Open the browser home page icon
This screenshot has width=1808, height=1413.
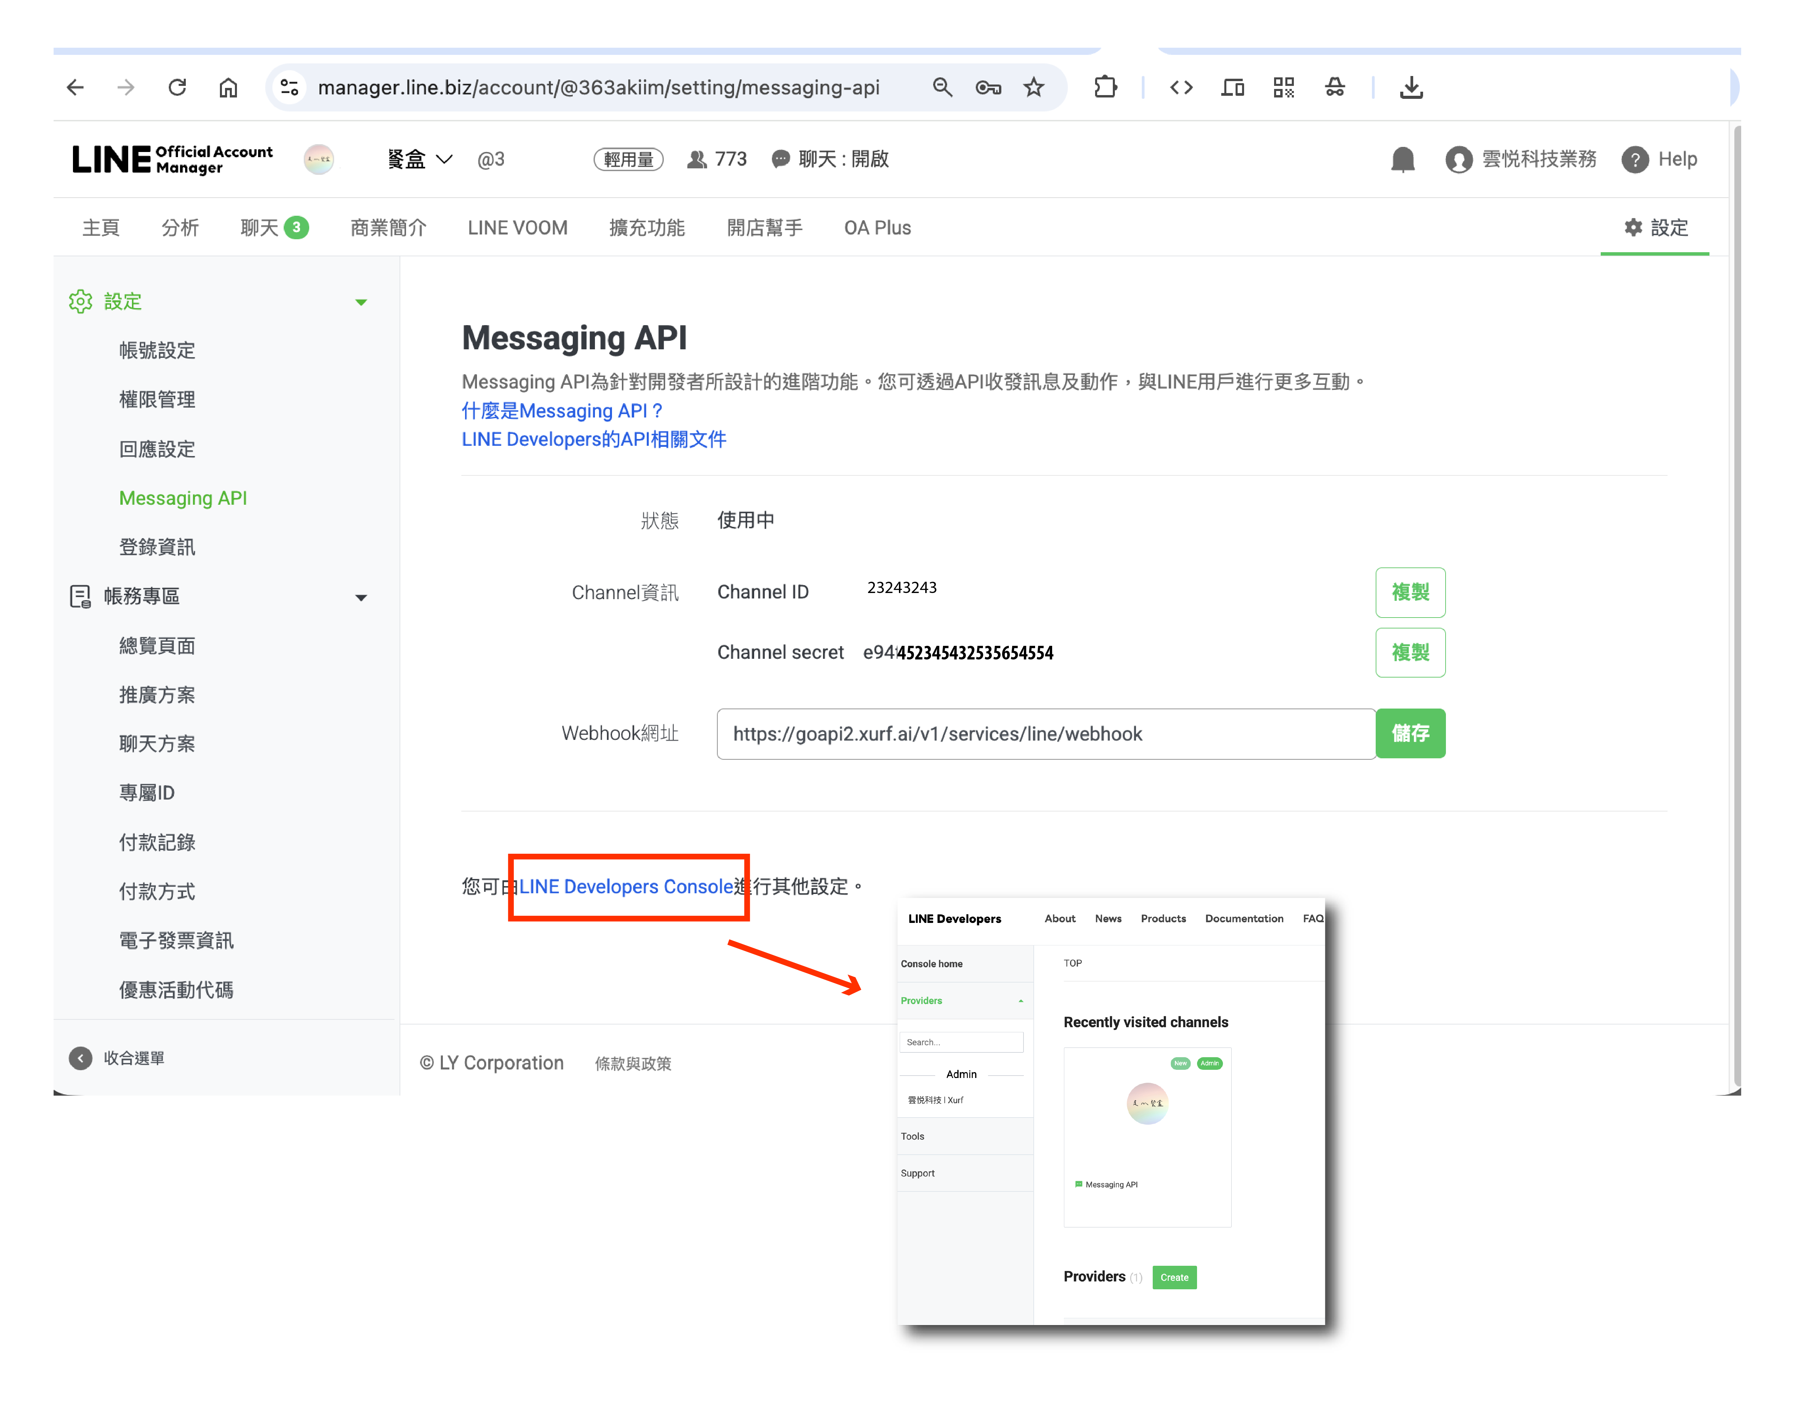pyautogui.click(x=228, y=87)
